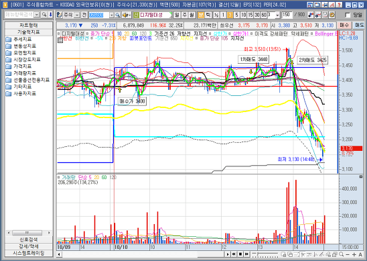Click the 전 button beside stock code
The width and height of the screenshot is (367, 261).
click(x=84, y=15)
